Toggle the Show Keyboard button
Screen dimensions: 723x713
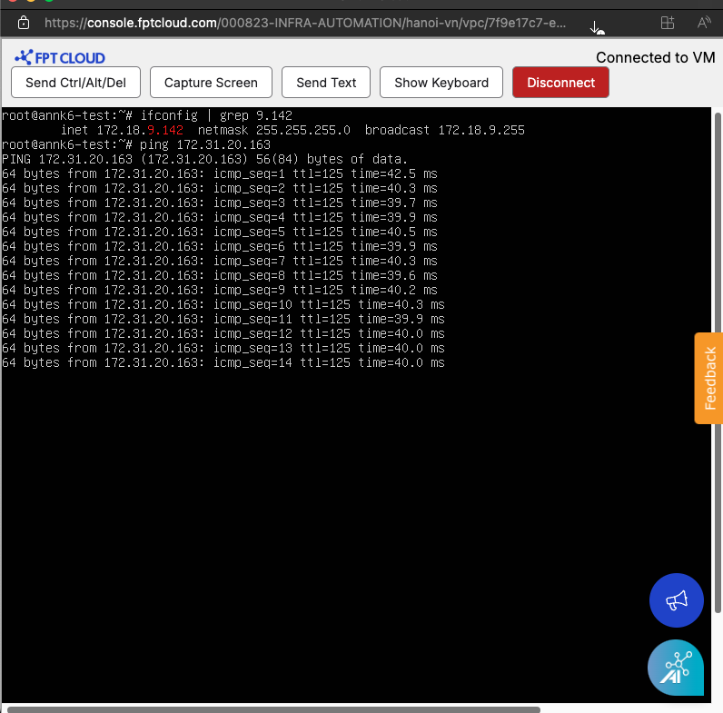click(441, 83)
